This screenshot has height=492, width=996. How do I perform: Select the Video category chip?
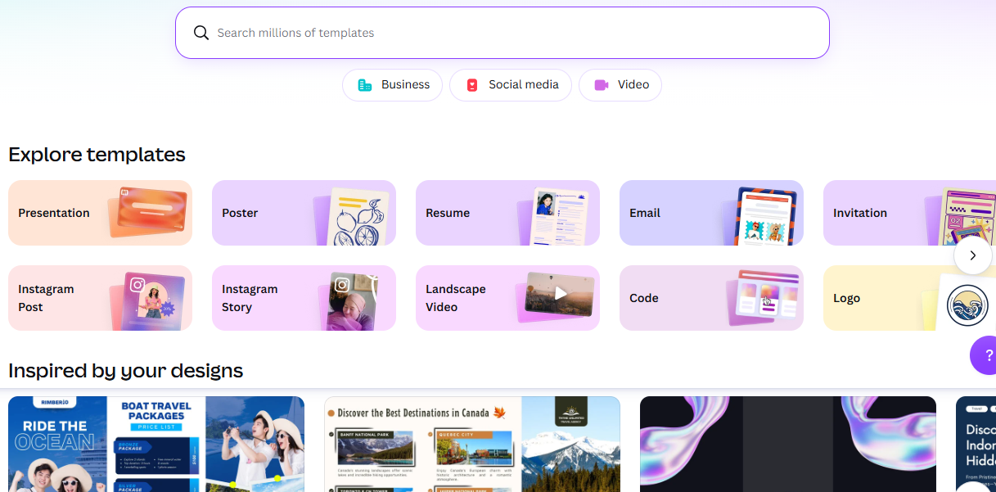tap(620, 85)
